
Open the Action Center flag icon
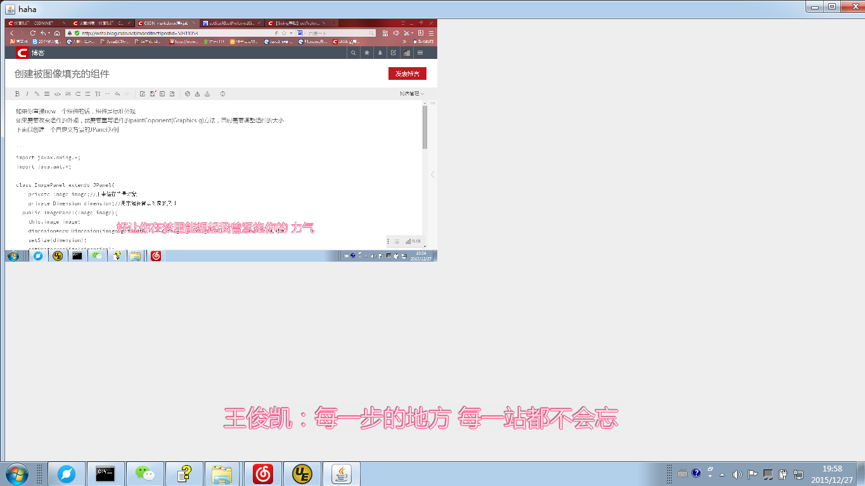(x=753, y=474)
